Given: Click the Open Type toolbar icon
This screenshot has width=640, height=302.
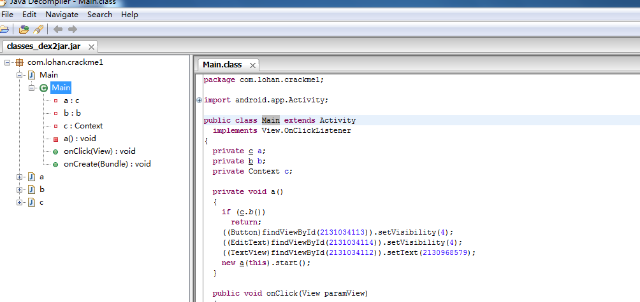Looking at the screenshot, I should pyautogui.click(x=24, y=29).
